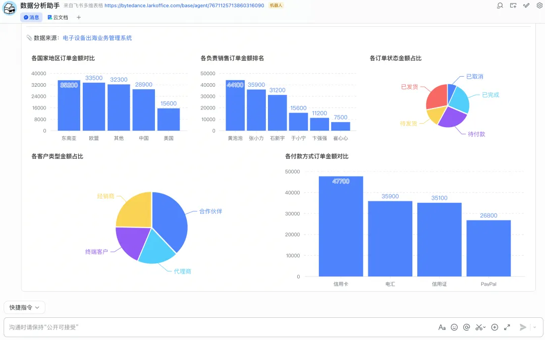Viewport: 545px width, 340px height.
Task: Open the emoji picker
Action: click(x=454, y=327)
